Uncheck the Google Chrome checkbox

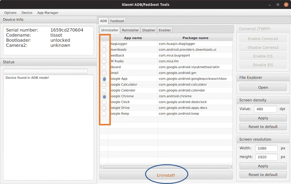coord(104,96)
